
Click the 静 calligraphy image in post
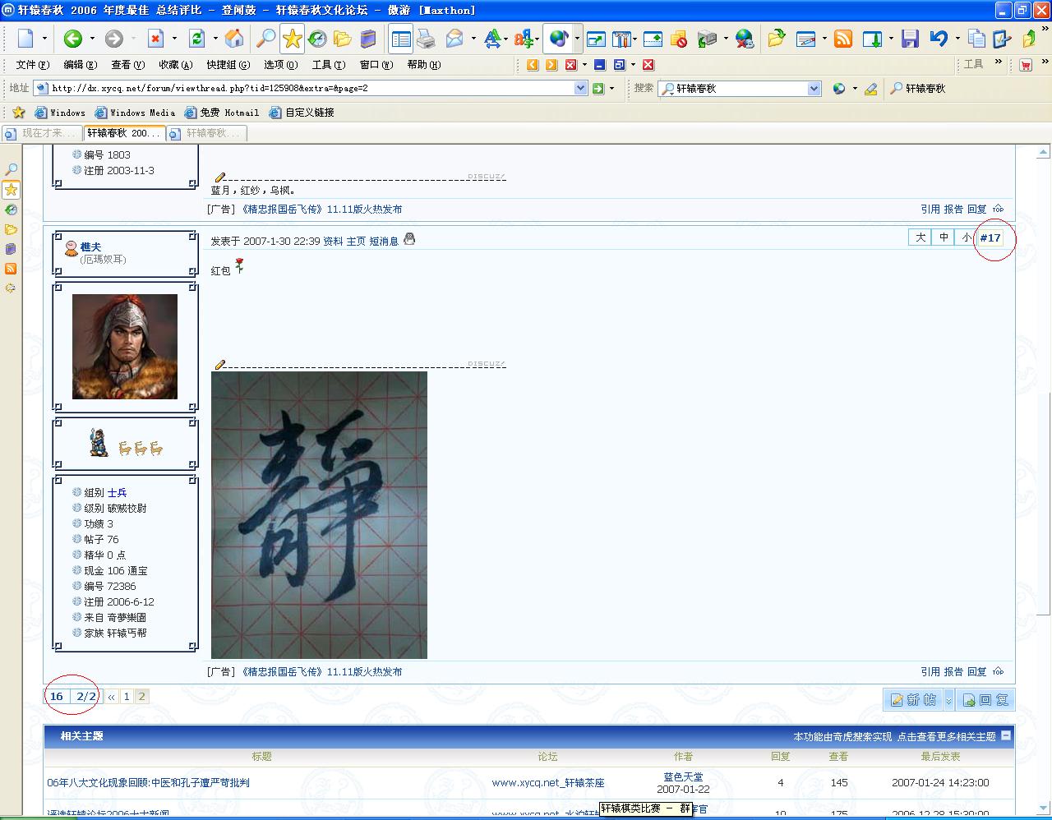coord(319,515)
